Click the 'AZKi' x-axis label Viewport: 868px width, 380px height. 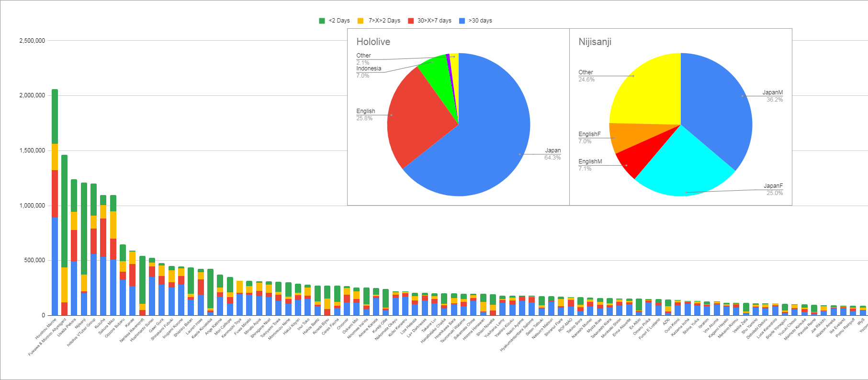coord(667,322)
